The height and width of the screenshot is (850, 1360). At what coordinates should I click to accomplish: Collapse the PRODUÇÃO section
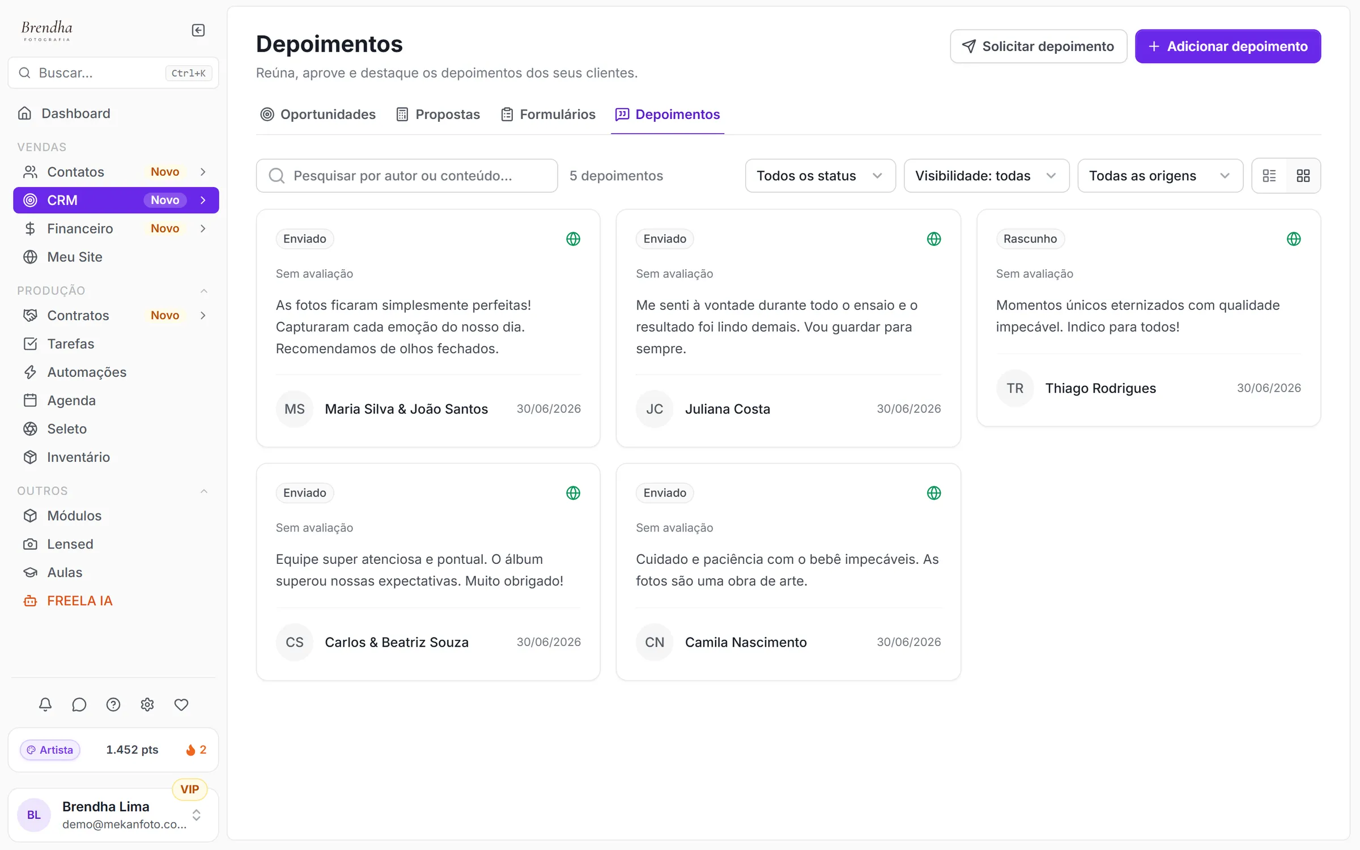tap(204, 291)
